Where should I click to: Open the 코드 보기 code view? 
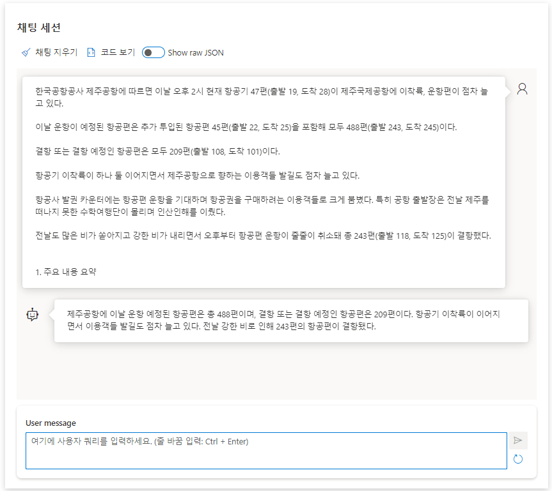118,52
